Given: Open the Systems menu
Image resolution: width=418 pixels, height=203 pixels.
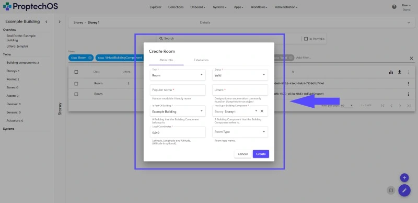Looking at the screenshot, I should (x=219, y=7).
